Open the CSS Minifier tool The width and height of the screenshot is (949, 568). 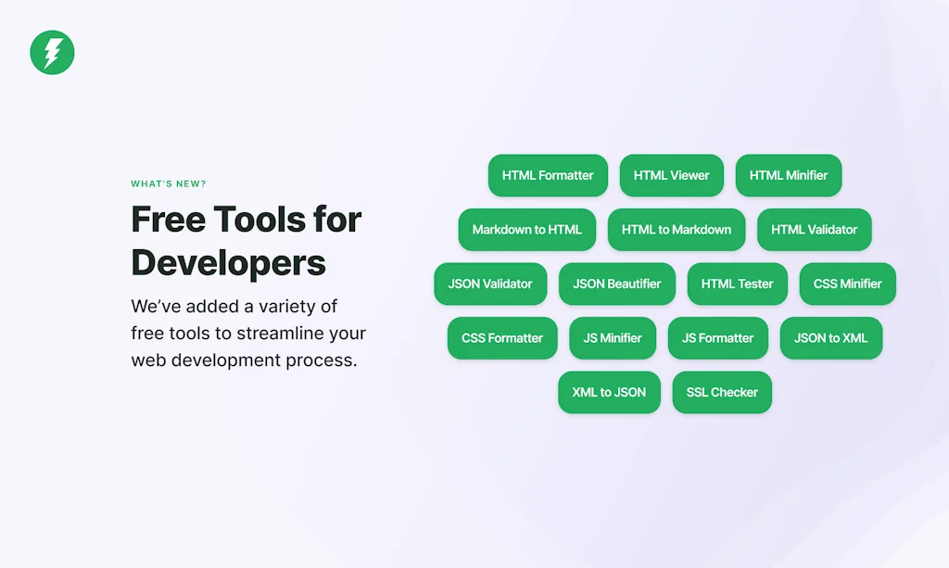[x=847, y=284]
